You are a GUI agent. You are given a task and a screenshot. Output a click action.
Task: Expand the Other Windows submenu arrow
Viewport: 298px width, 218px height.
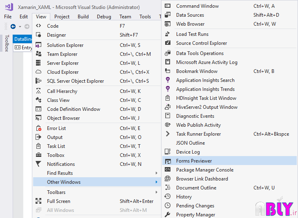point(157,182)
